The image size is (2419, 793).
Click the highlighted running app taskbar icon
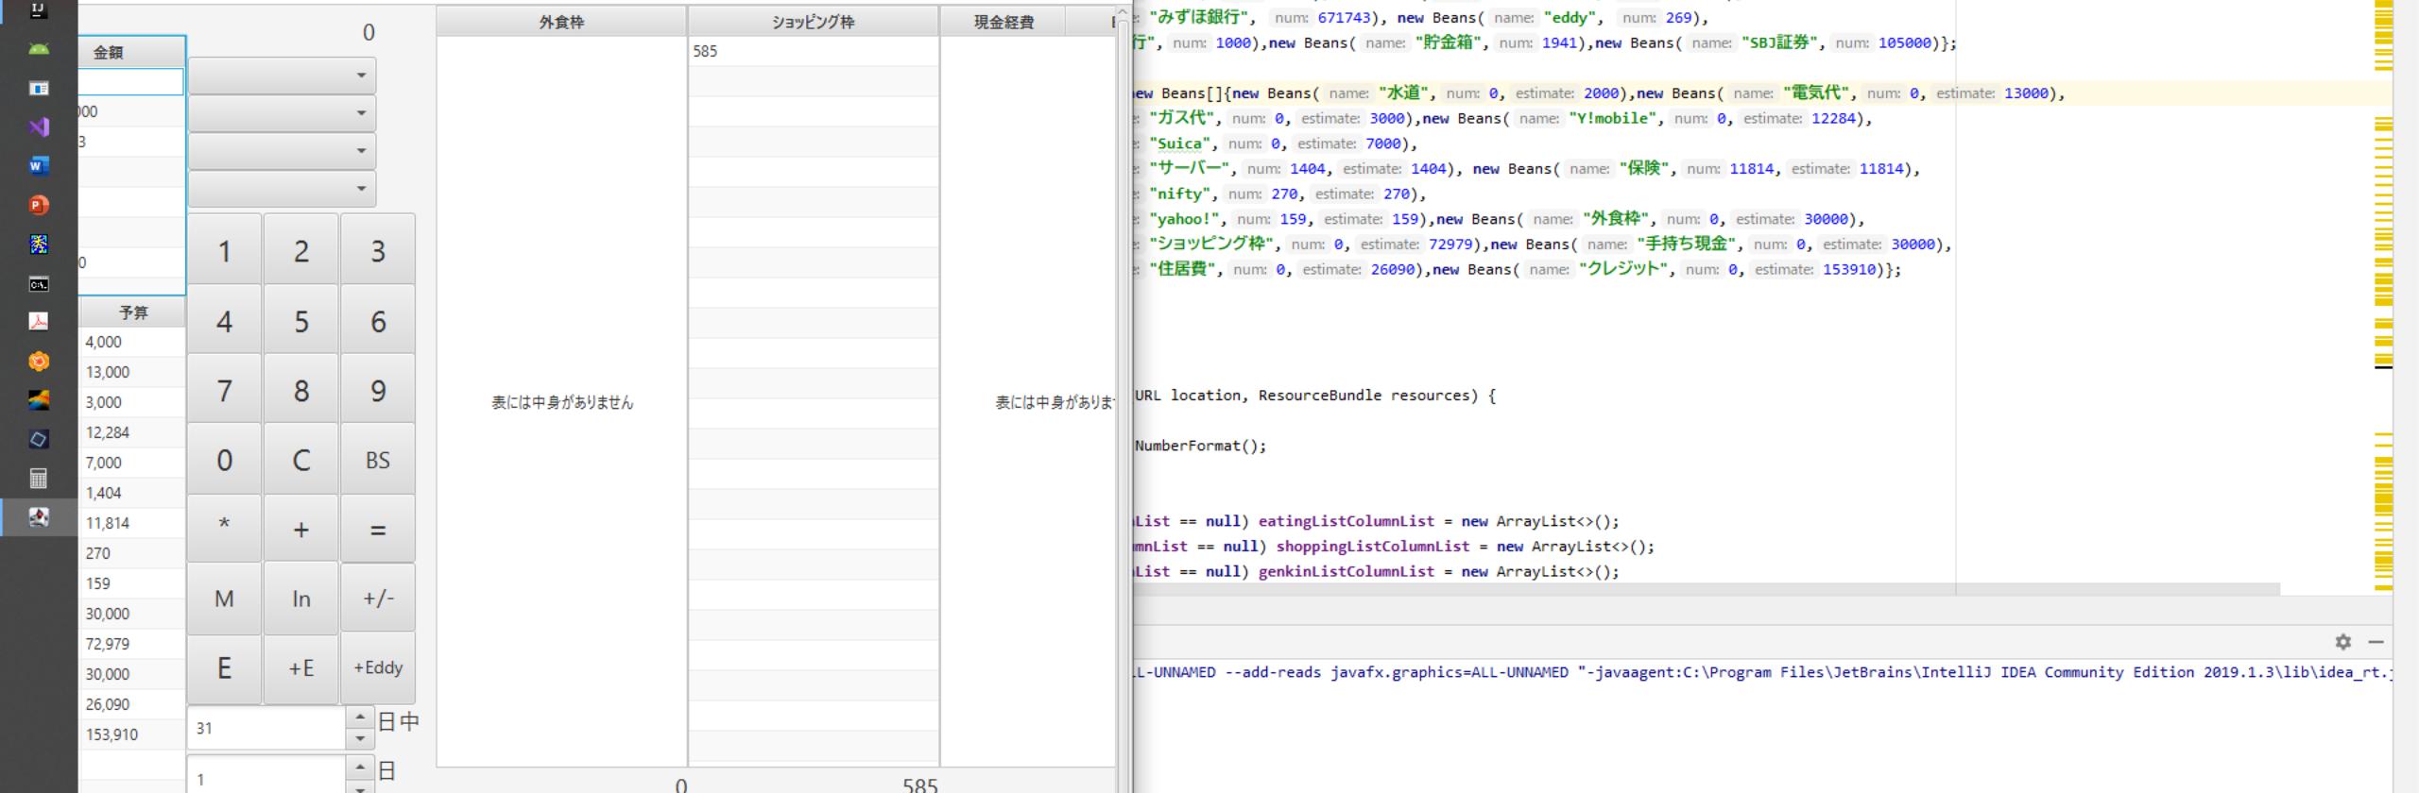(39, 517)
